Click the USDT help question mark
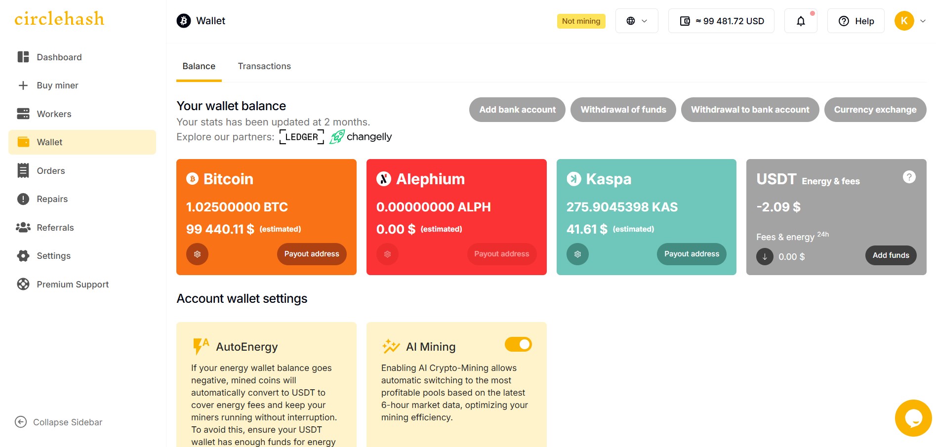Viewport: 936px width, 447px height. click(x=909, y=177)
